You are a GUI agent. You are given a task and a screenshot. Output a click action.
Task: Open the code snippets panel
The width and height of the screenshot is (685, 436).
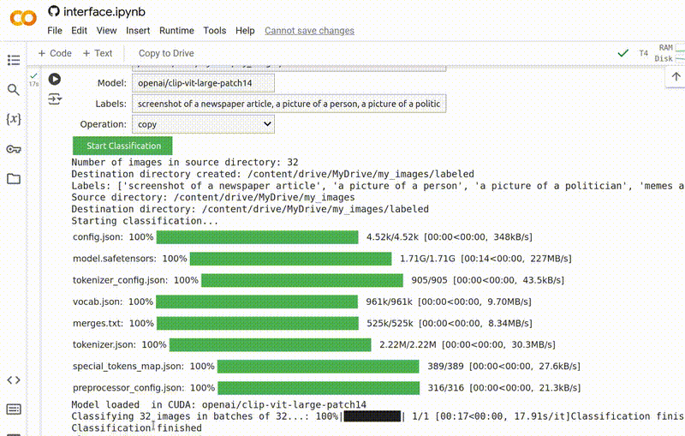(13, 379)
